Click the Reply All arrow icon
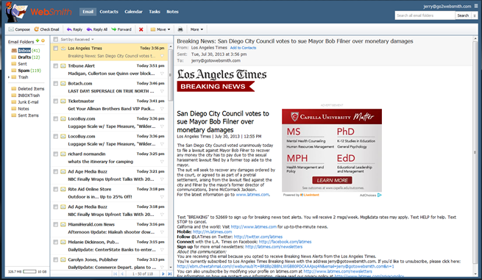The width and height of the screenshot is (482, 280). coord(89,29)
